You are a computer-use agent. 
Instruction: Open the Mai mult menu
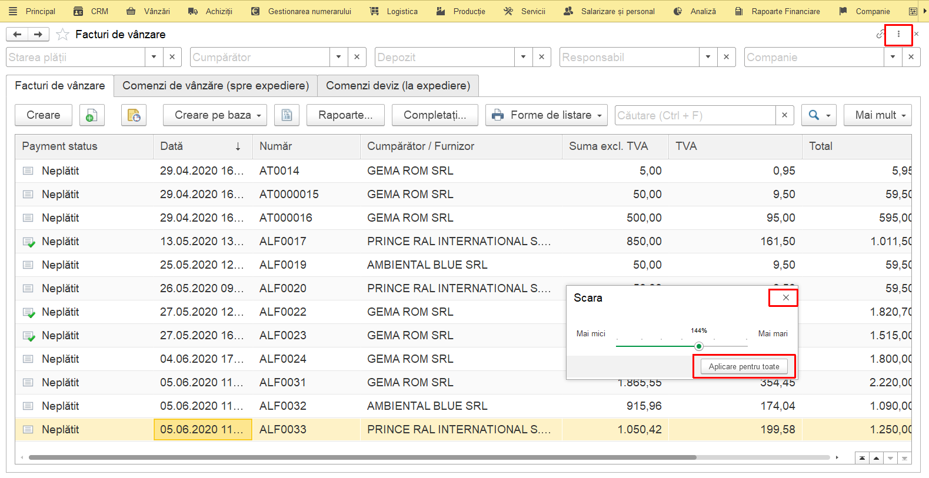(878, 115)
